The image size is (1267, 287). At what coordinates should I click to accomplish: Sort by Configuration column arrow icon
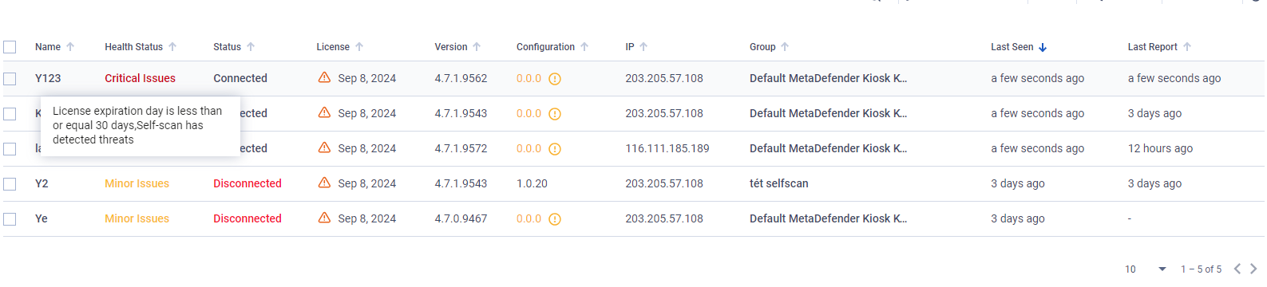click(x=584, y=47)
